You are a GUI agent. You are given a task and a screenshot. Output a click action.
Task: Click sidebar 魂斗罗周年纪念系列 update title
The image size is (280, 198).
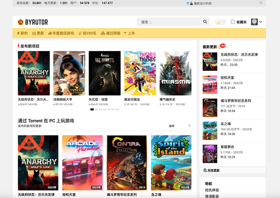[x=236, y=101]
